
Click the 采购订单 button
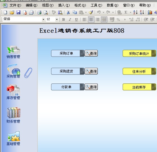68,53
